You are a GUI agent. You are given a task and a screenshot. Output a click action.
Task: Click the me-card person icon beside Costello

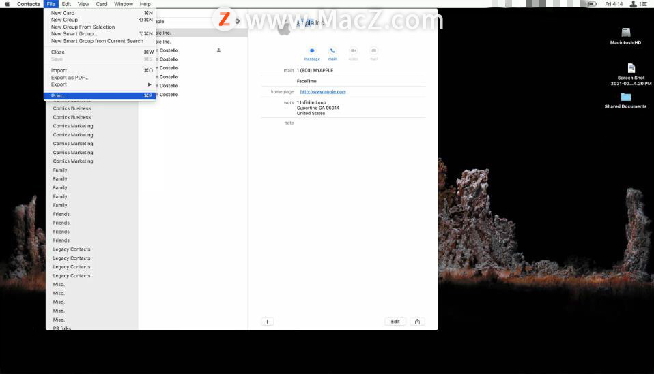pos(218,50)
